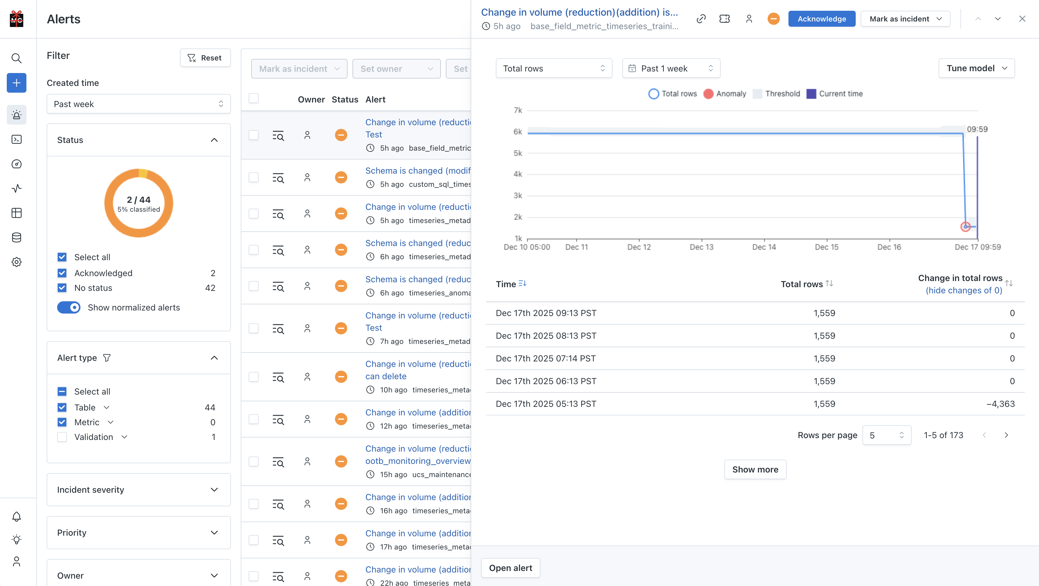Go to next alert with down chevron

click(998, 19)
